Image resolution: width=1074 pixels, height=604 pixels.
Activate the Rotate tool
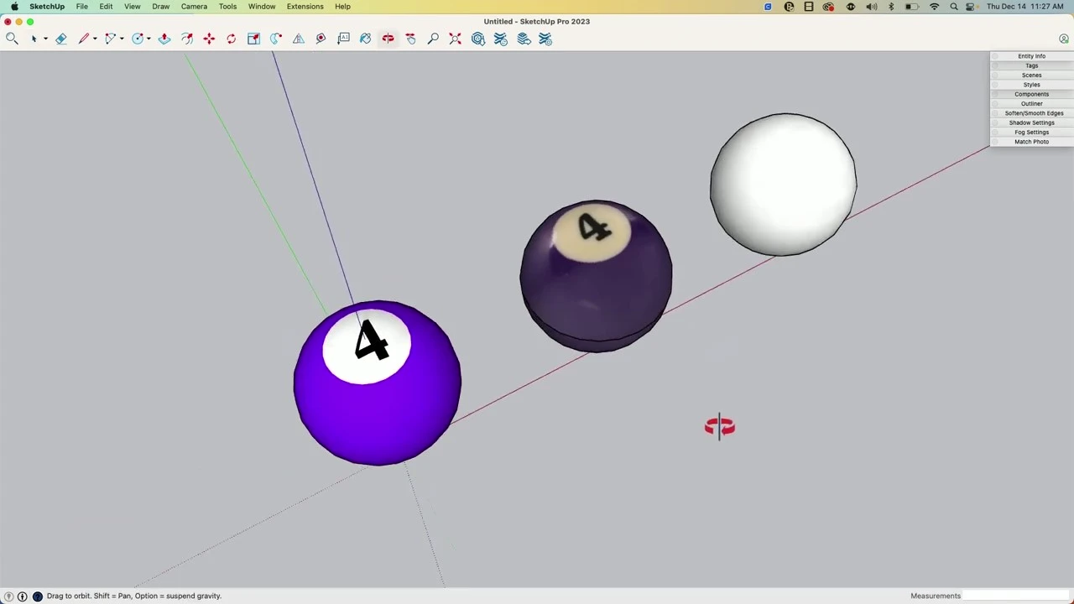tap(231, 39)
